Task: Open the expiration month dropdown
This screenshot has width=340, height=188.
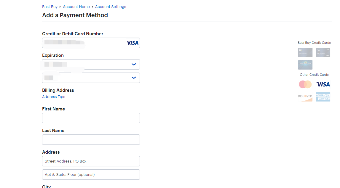Action: point(91,65)
